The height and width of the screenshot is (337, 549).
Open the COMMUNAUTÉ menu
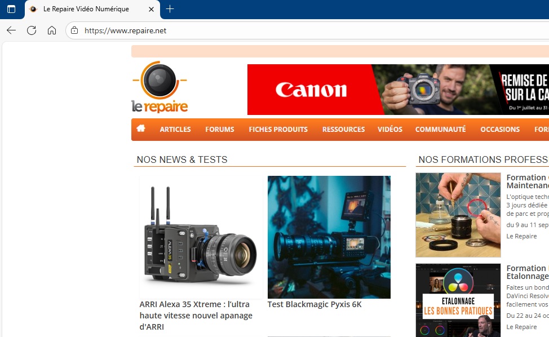[x=440, y=129]
